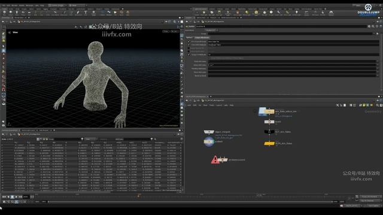Add an Area Light from the shelf
The width and height of the screenshot is (383, 215).
pyautogui.click(x=220, y=13)
